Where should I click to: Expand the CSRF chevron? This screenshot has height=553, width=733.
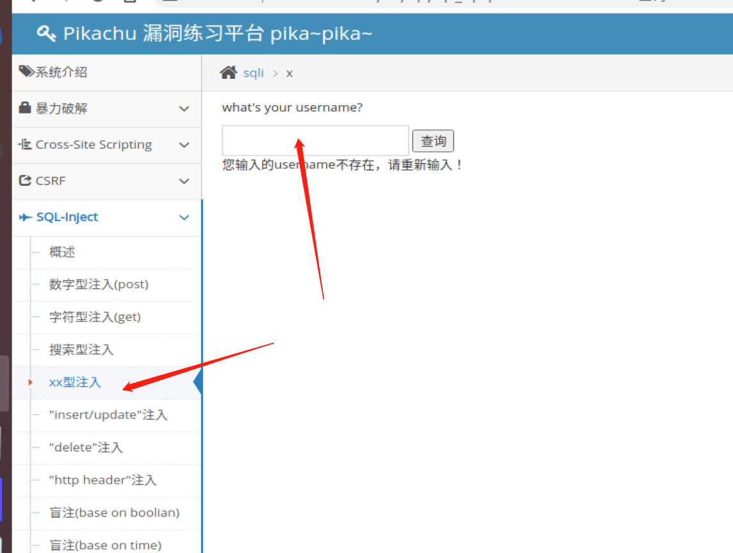pyautogui.click(x=184, y=181)
